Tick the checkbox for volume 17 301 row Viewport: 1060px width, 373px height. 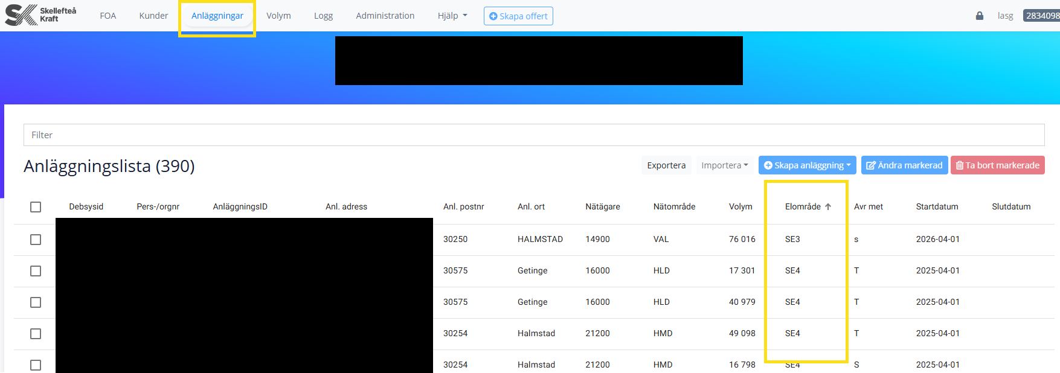point(36,271)
